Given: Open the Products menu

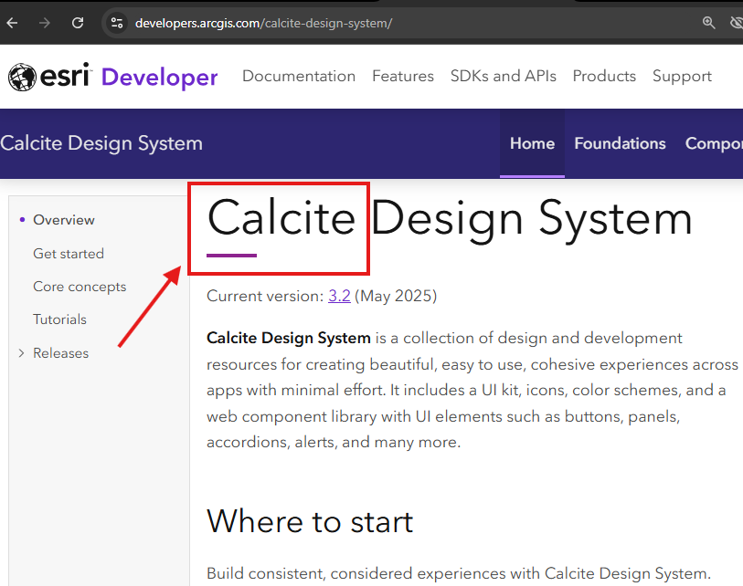Looking at the screenshot, I should pyautogui.click(x=604, y=76).
